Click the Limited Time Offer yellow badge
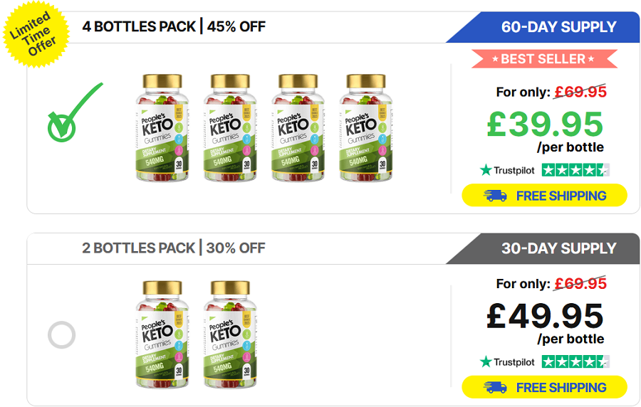 [36, 34]
